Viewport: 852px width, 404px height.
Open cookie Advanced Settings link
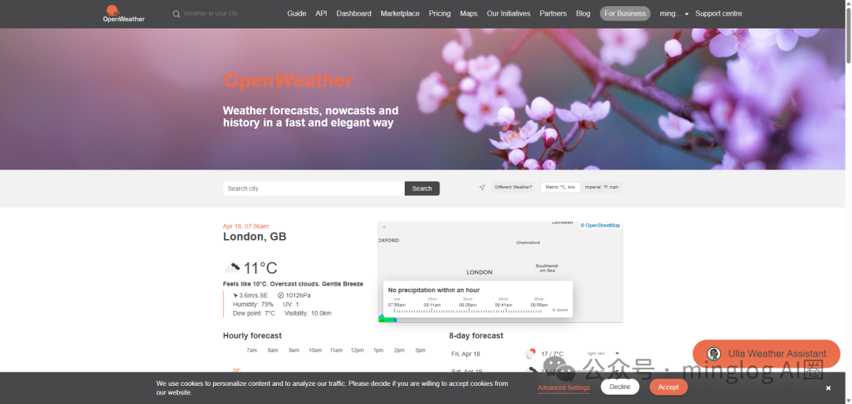tap(563, 387)
